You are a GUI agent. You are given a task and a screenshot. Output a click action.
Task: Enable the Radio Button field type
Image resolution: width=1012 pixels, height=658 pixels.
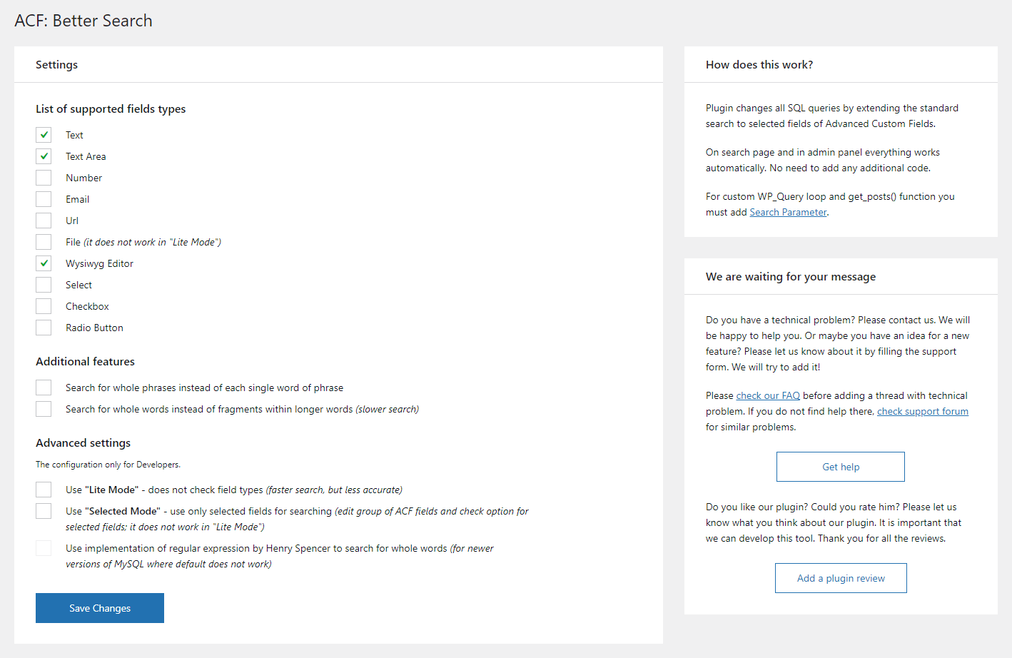[x=44, y=328]
